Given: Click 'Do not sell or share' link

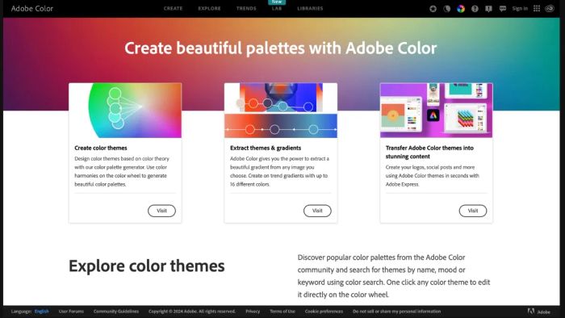Looking at the screenshot, I should coord(397,312).
